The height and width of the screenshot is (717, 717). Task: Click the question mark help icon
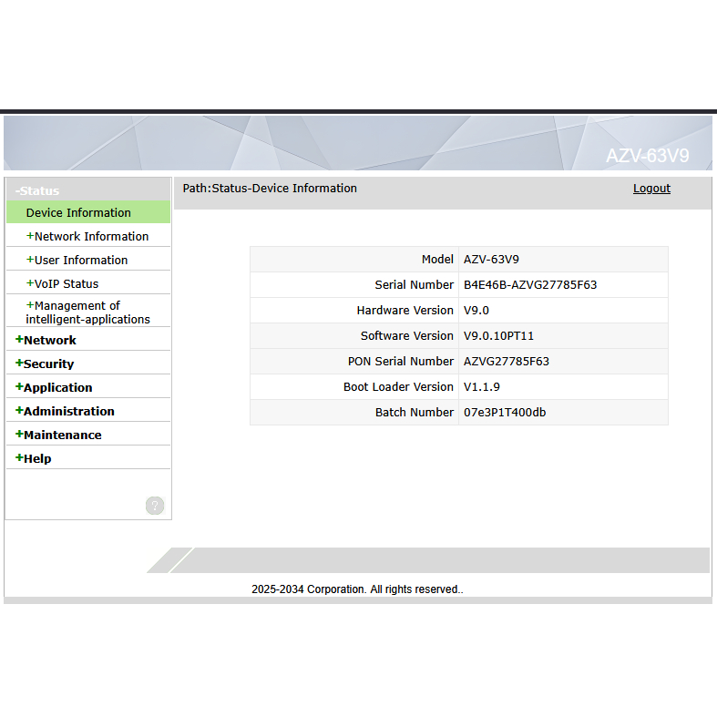(x=155, y=506)
